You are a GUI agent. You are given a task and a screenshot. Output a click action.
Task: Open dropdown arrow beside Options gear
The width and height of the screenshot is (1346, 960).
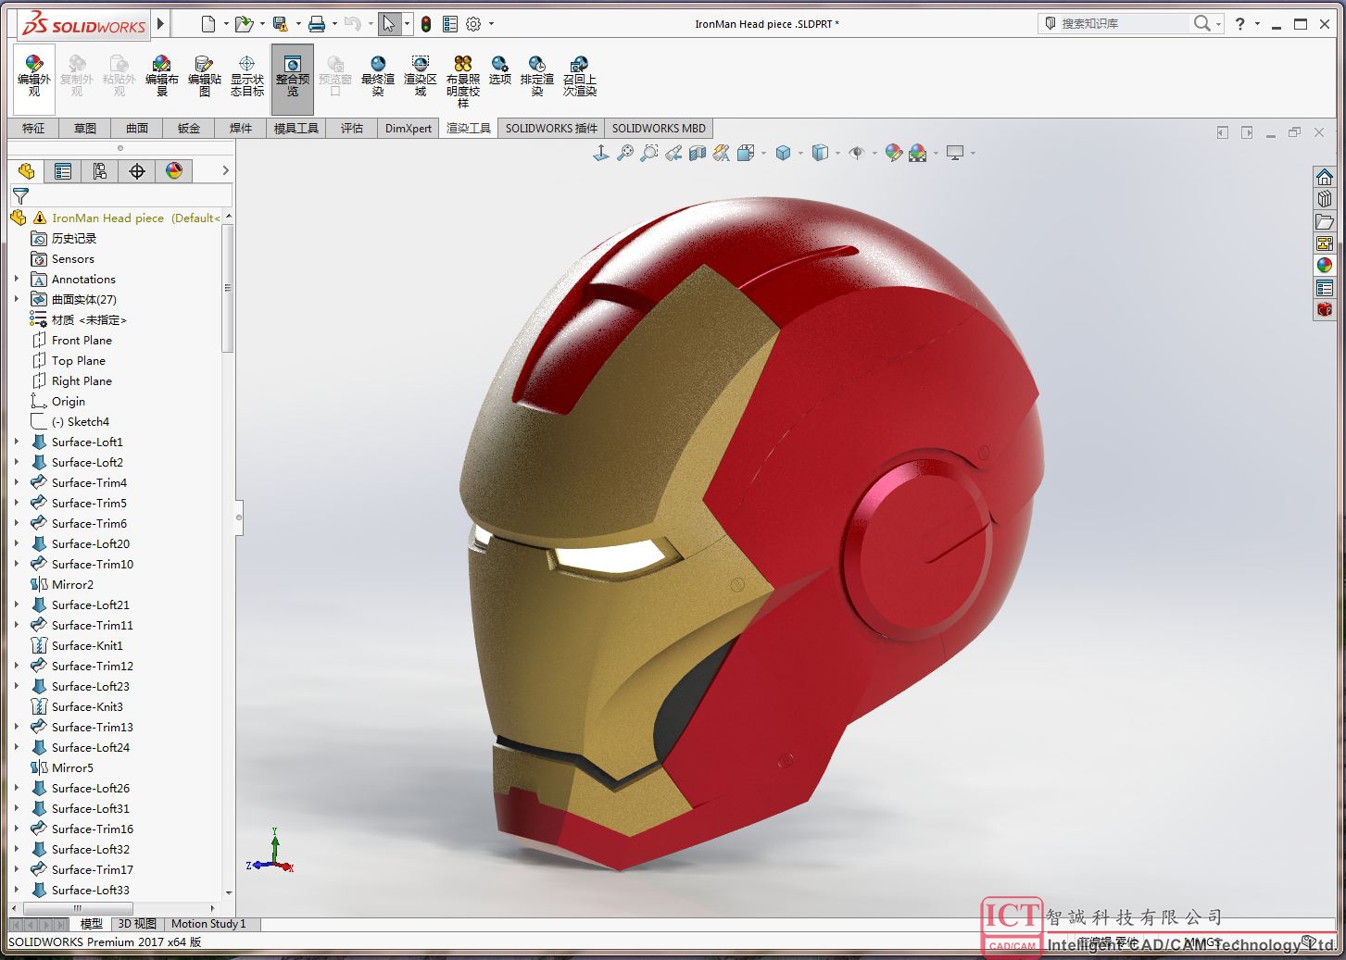[491, 24]
